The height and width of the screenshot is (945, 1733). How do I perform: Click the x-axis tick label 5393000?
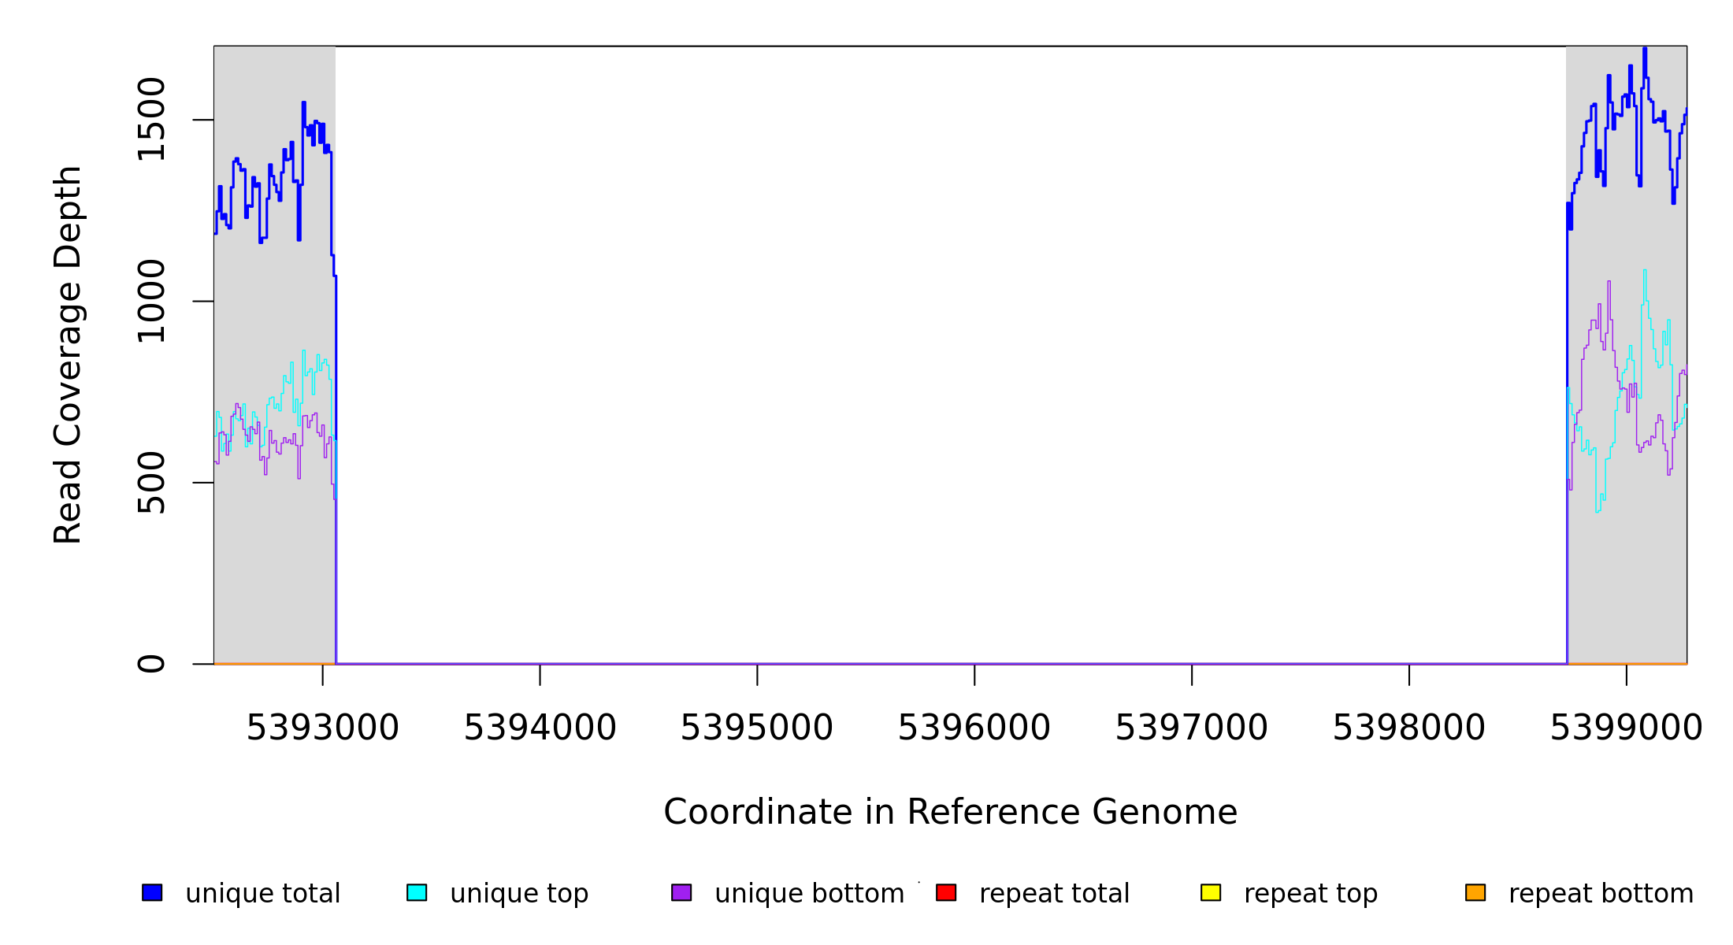(x=322, y=728)
